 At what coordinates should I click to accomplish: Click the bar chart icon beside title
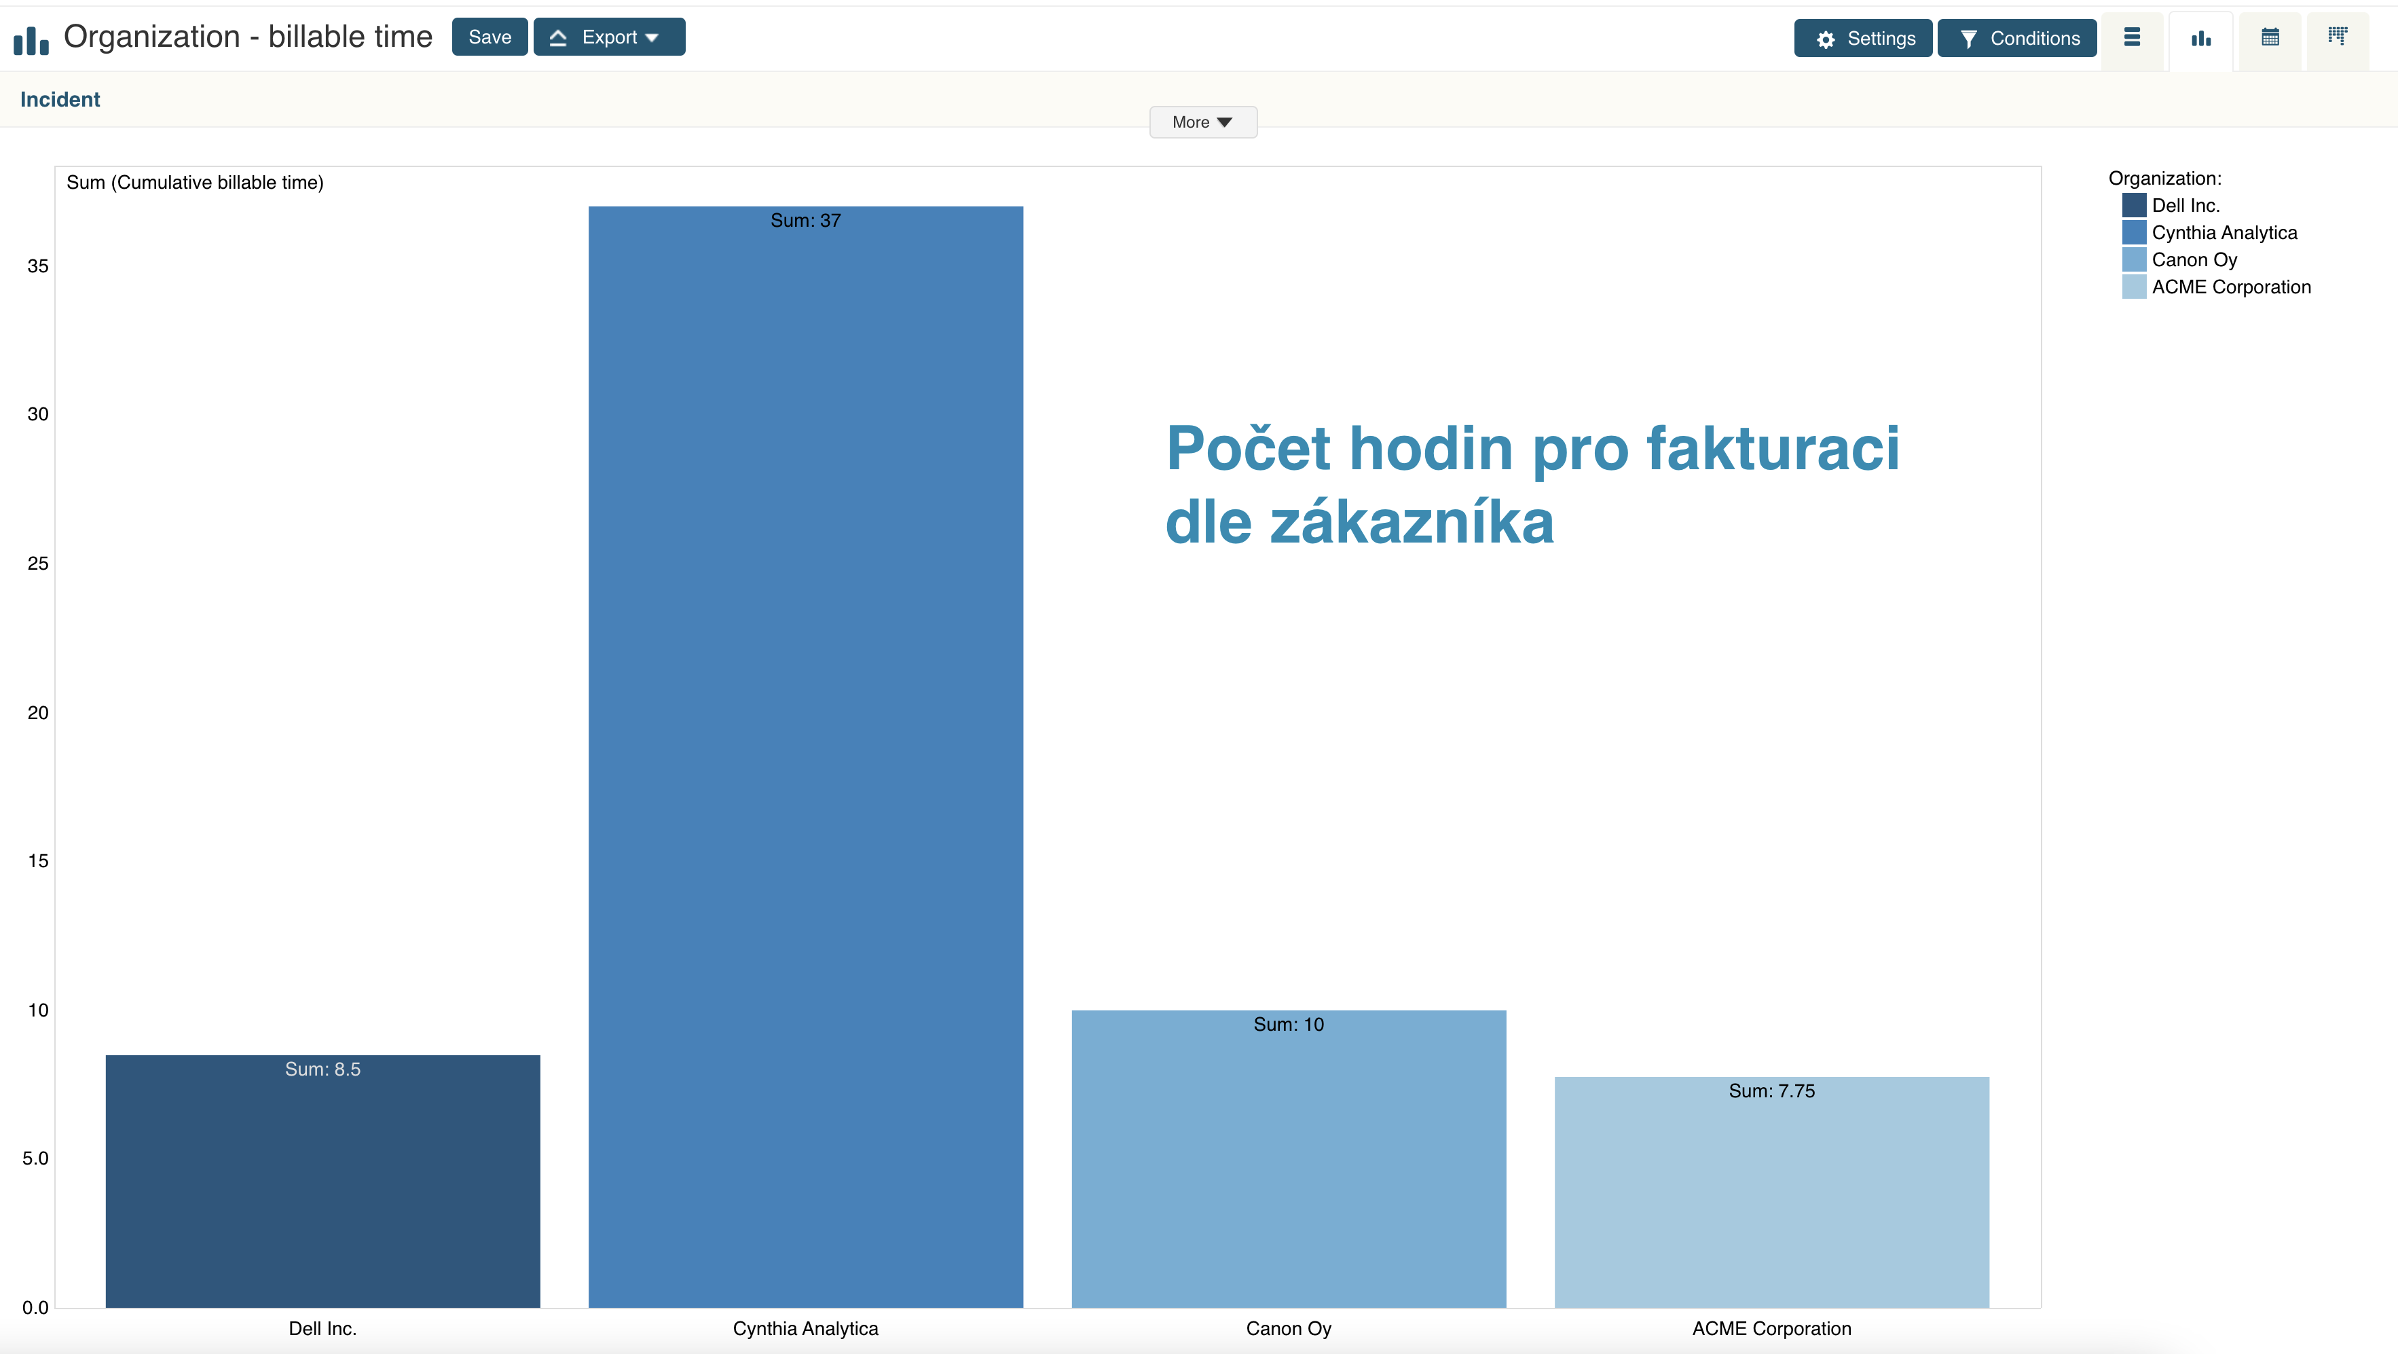pyautogui.click(x=31, y=39)
